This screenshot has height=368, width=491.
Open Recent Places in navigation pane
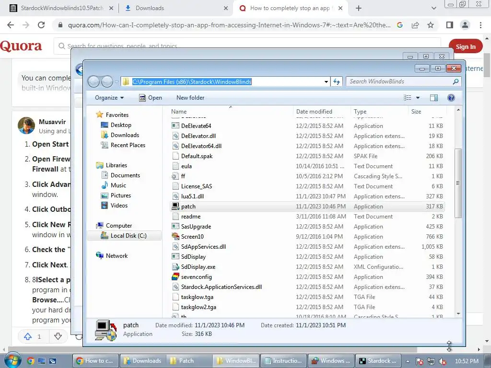pyautogui.click(x=128, y=145)
